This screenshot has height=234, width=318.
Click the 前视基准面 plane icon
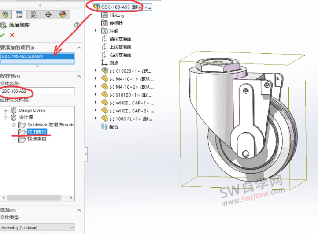coord(104,39)
